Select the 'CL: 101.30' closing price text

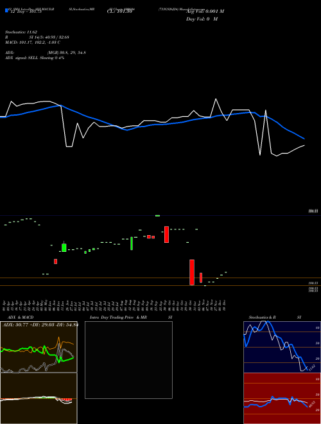coord(119,12)
